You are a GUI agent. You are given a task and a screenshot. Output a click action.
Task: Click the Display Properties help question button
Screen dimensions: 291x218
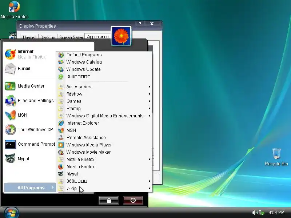[x=140, y=24]
